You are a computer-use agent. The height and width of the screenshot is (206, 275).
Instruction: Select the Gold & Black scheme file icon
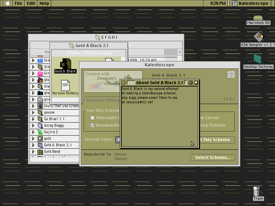(x=66, y=64)
